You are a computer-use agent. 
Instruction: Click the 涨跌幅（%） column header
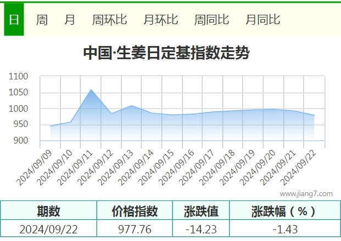(x=283, y=211)
